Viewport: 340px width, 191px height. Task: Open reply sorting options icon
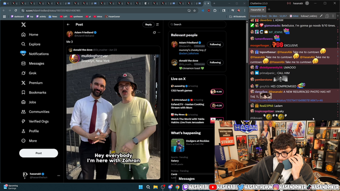[158, 24]
